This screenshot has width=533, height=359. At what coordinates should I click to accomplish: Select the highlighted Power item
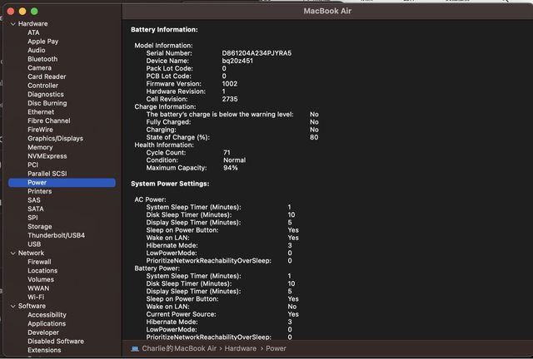37,182
